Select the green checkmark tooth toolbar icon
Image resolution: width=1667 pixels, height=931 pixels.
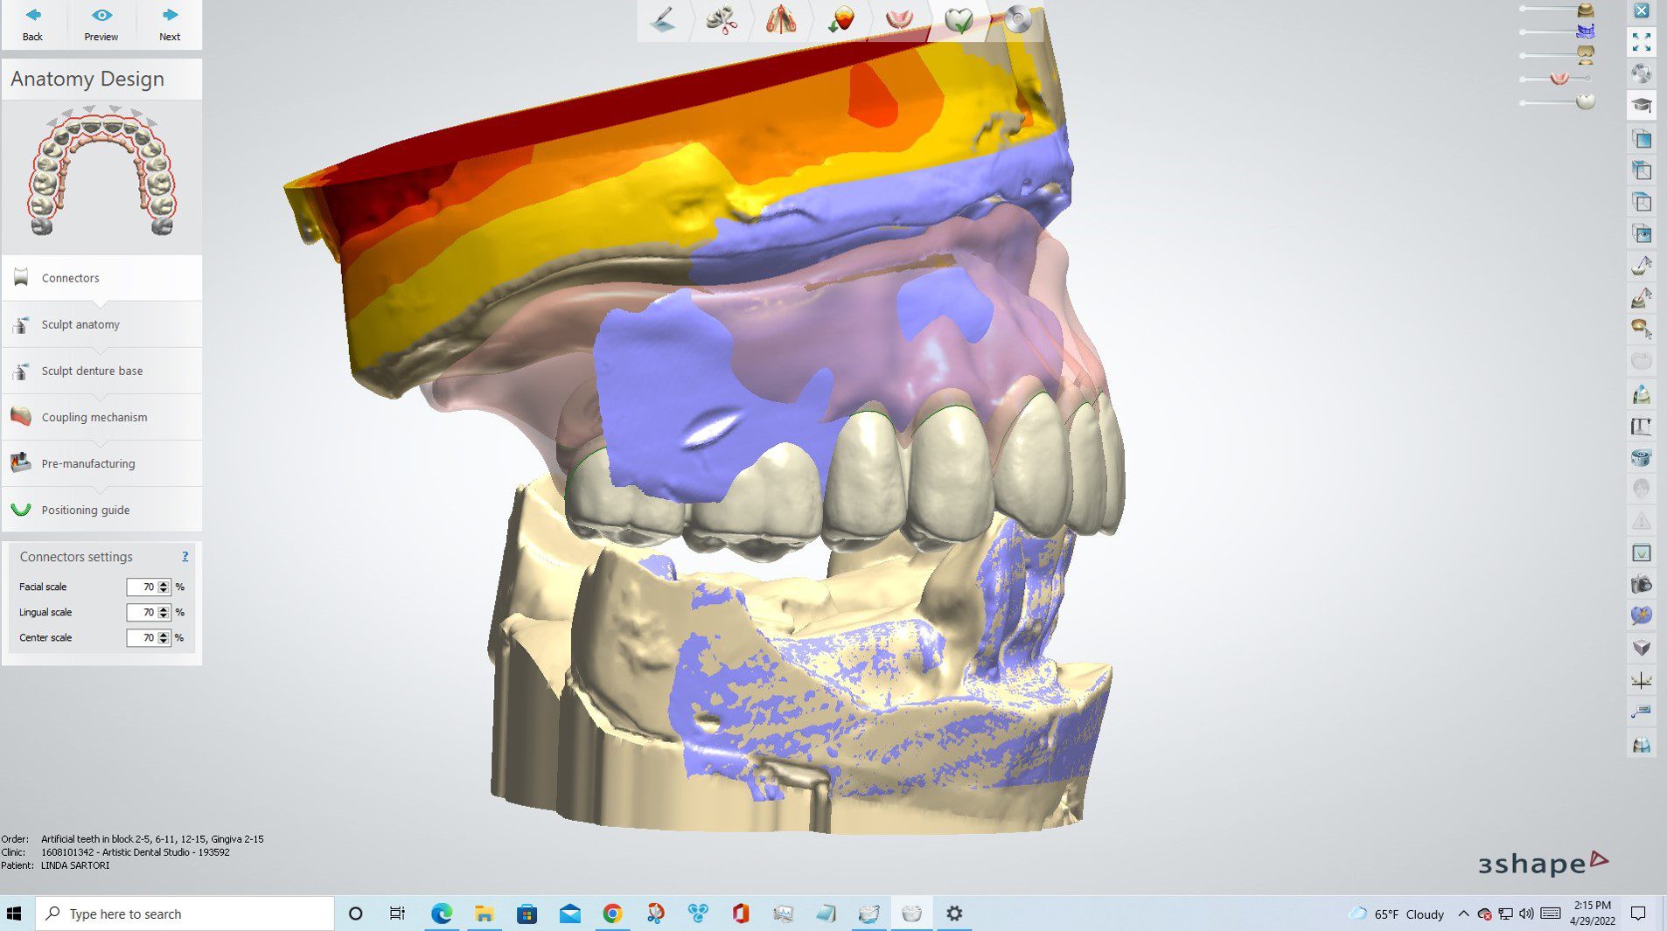pos(959,20)
